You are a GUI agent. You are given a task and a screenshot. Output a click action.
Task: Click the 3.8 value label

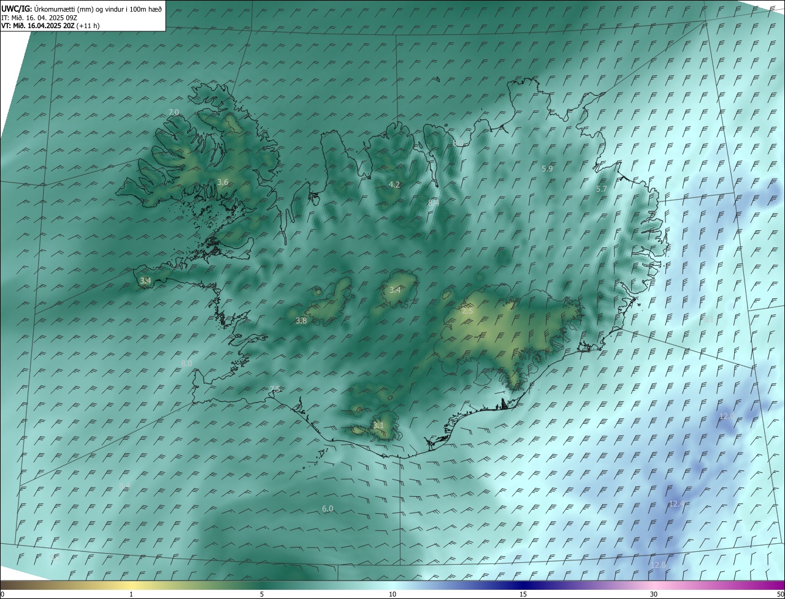pyautogui.click(x=301, y=320)
